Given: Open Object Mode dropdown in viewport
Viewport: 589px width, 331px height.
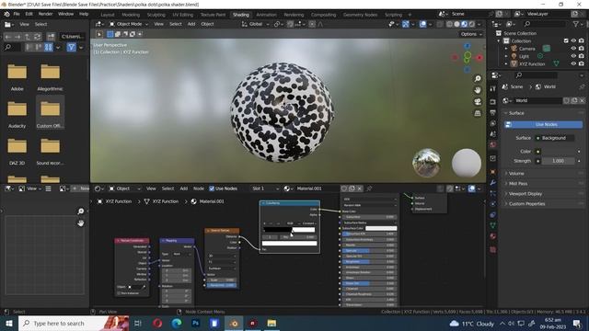Looking at the screenshot, I should click(129, 24).
